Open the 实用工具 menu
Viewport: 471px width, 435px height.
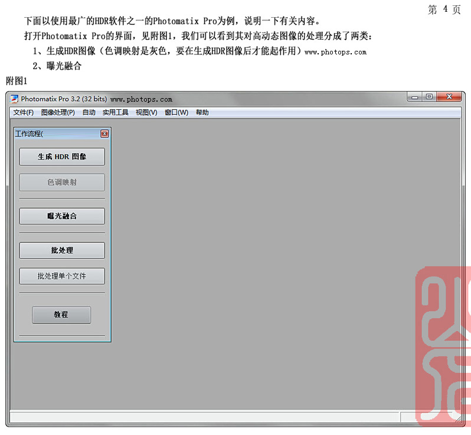tap(115, 112)
